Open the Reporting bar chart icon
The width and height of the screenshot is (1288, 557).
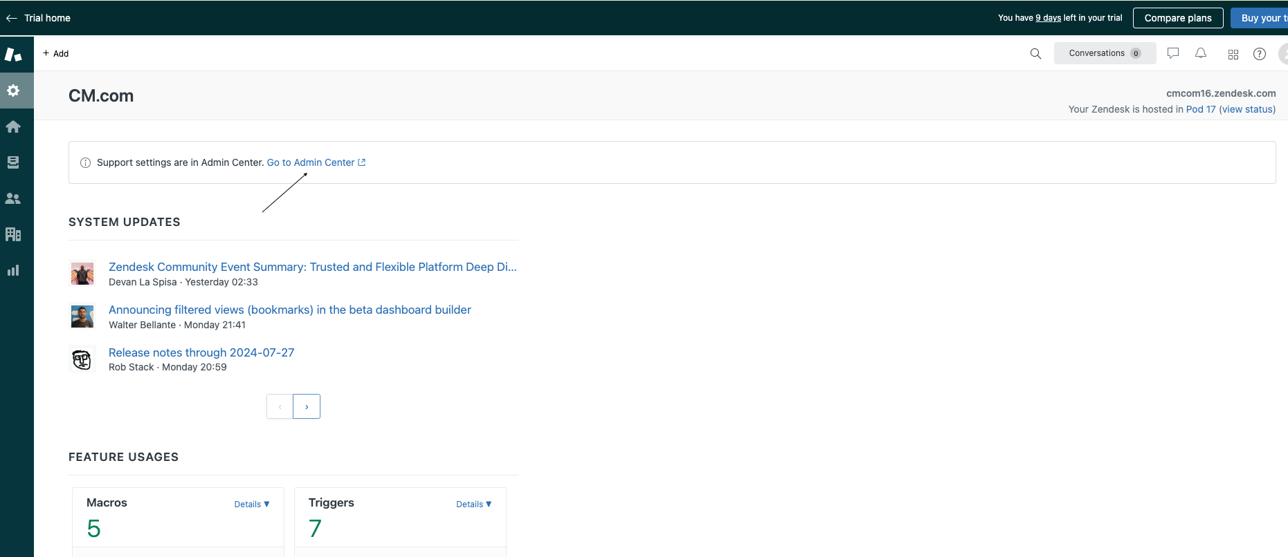(13, 270)
